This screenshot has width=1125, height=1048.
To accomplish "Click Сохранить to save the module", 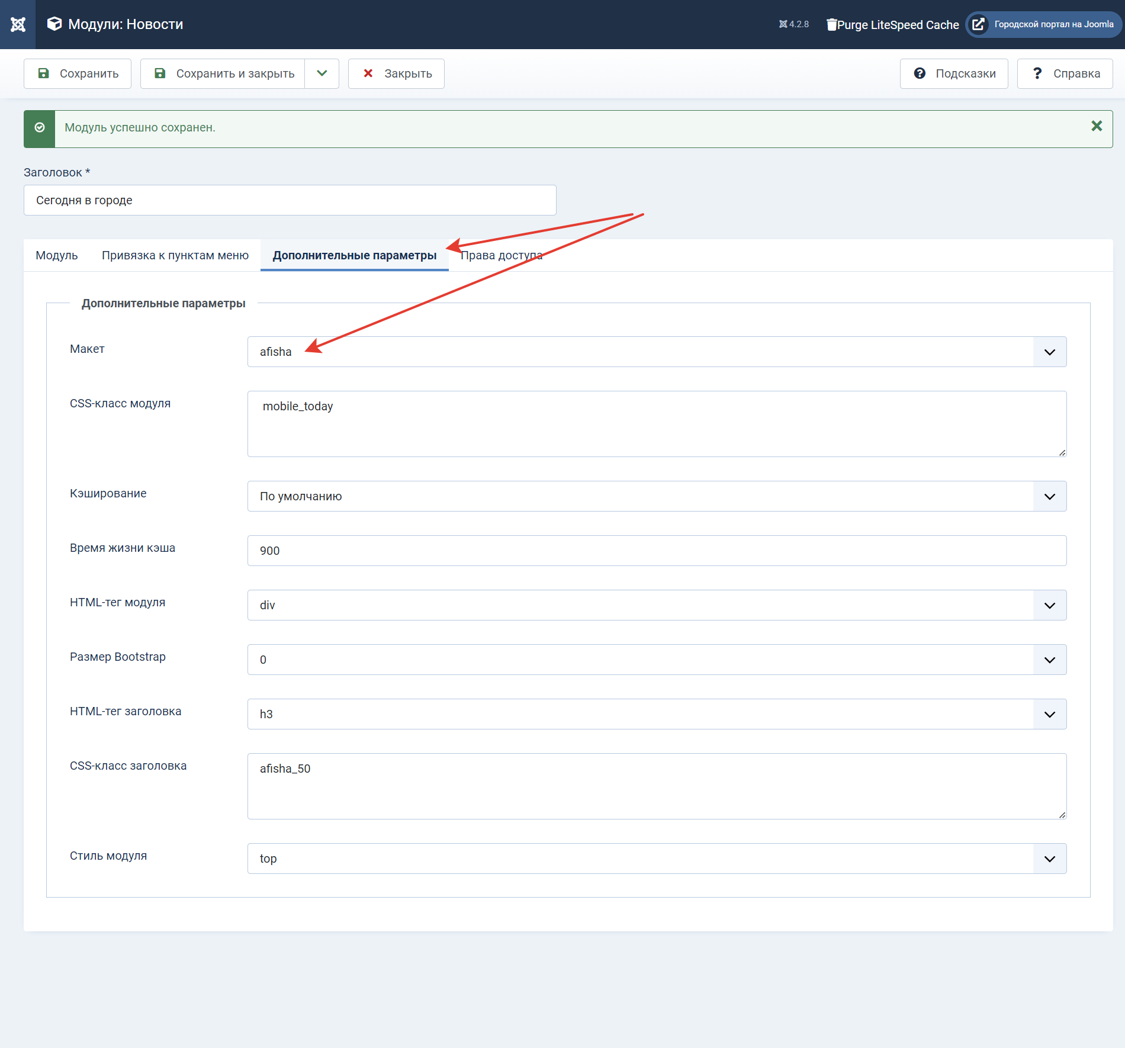I will pyautogui.click(x=78, y=73).
